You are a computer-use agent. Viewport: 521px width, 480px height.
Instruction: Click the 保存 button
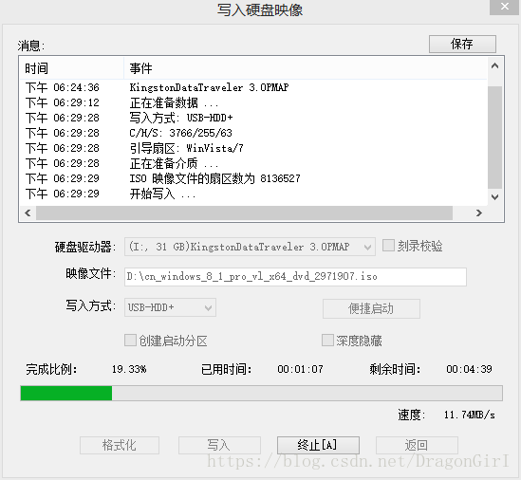(x=462, y=44)
